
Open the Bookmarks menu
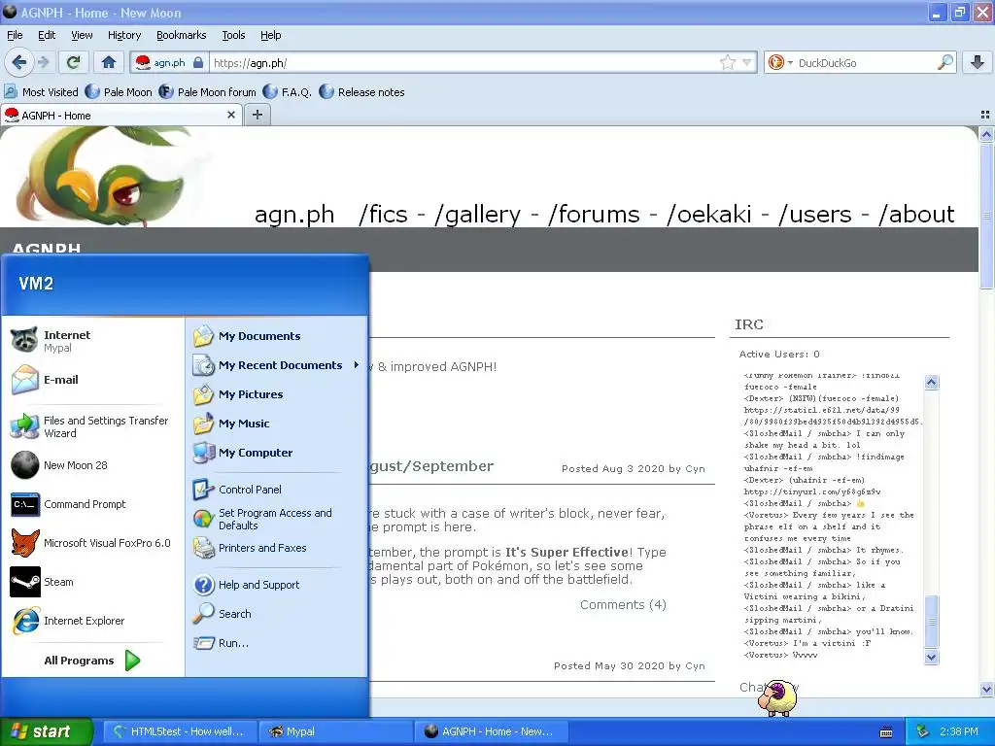[181, 35]
